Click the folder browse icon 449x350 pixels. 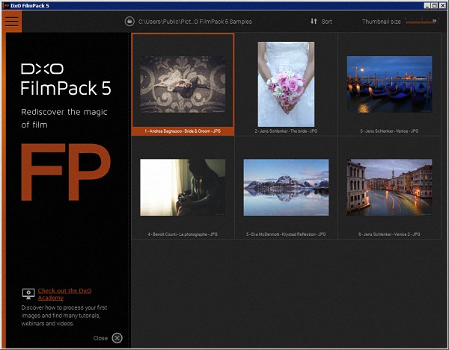tap(129, 22)
